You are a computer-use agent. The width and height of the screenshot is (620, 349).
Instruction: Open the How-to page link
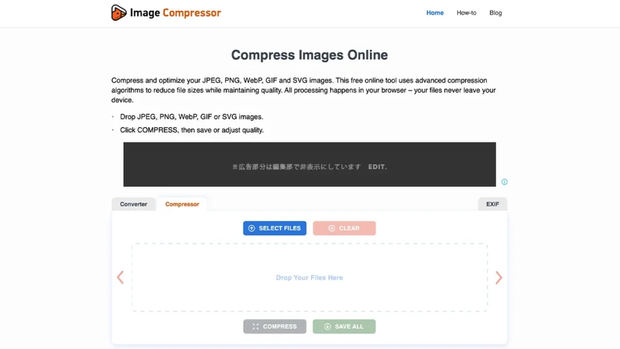click(x=466, y=13)
